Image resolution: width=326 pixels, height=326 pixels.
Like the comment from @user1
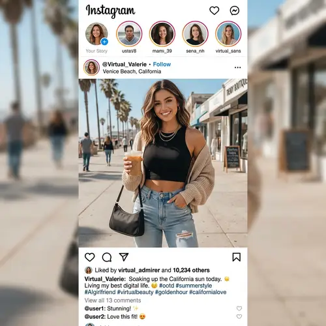coord(239,308)
